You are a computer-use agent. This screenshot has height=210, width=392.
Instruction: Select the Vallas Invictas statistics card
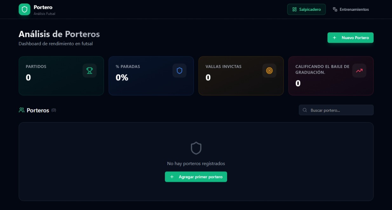241,76
